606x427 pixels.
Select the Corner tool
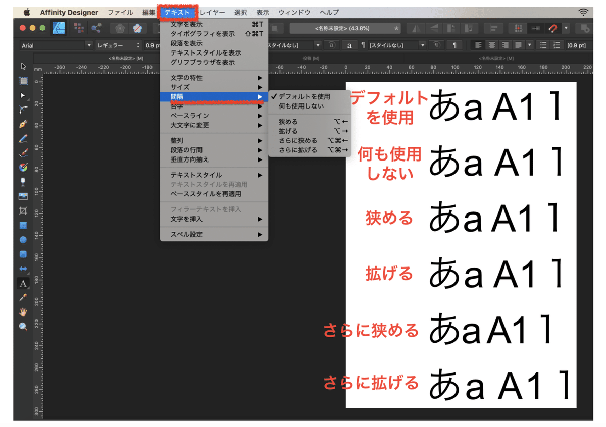click(23, 110)
